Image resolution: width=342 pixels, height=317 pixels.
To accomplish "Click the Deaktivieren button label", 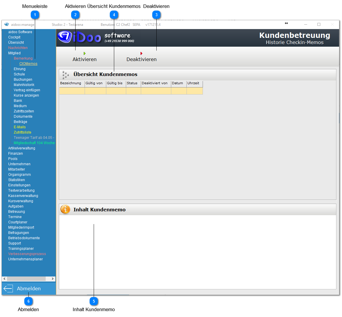I will coord(141,60).
